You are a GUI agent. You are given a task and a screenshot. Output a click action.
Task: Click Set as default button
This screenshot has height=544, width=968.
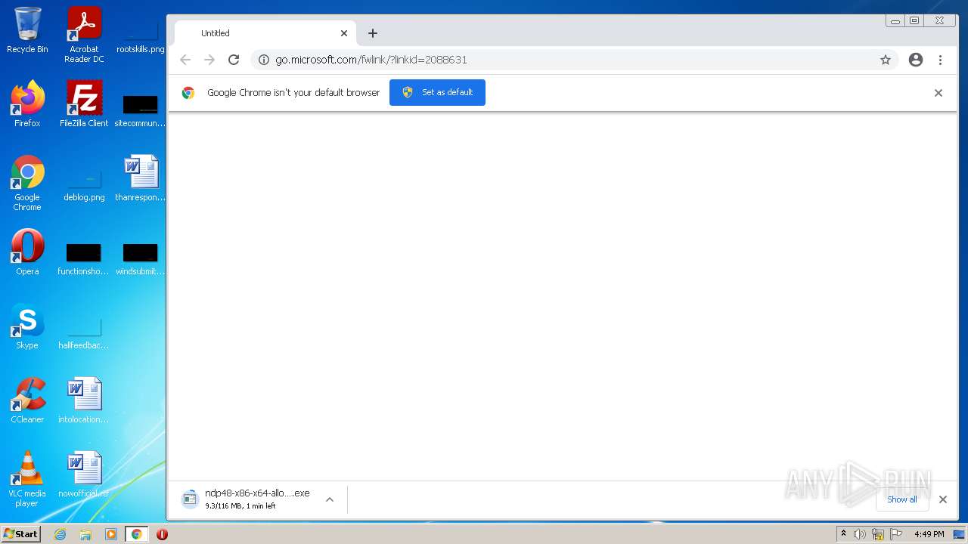[x=437, y=92]
